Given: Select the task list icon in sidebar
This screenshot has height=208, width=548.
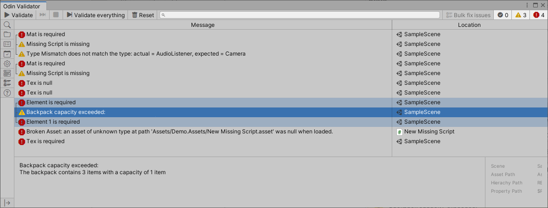Looking at the screenshot, I should (x=7, y=83).
